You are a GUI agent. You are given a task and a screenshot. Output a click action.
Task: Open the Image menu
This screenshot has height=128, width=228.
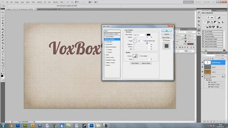click(17, 2)
